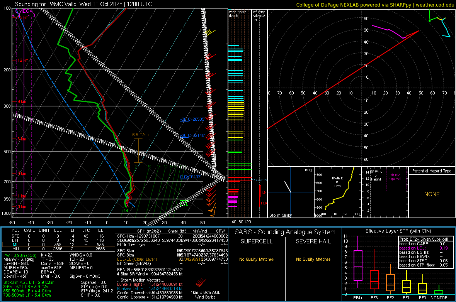Click the 850 pressure level label
This screenshot has width=456, height=302.
click(x=7, y=199)
